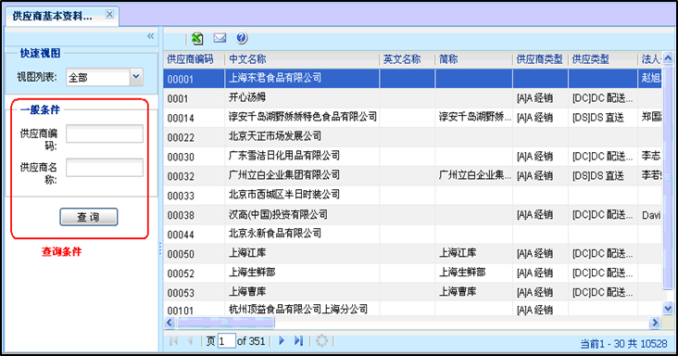Click the 供应商名称 input field
Image resolution: width=678 pixels, height=356 pixels.
coord(105,168)
